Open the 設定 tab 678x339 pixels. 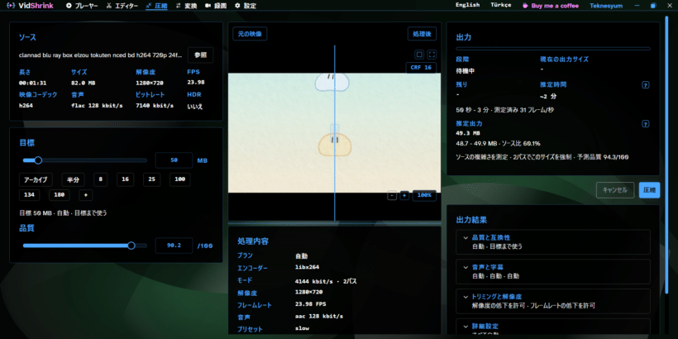(246, 6)
